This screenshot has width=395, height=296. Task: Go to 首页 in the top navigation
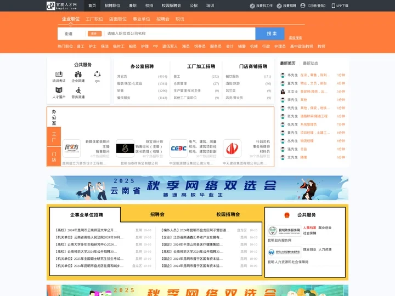(x=92, y=5)
